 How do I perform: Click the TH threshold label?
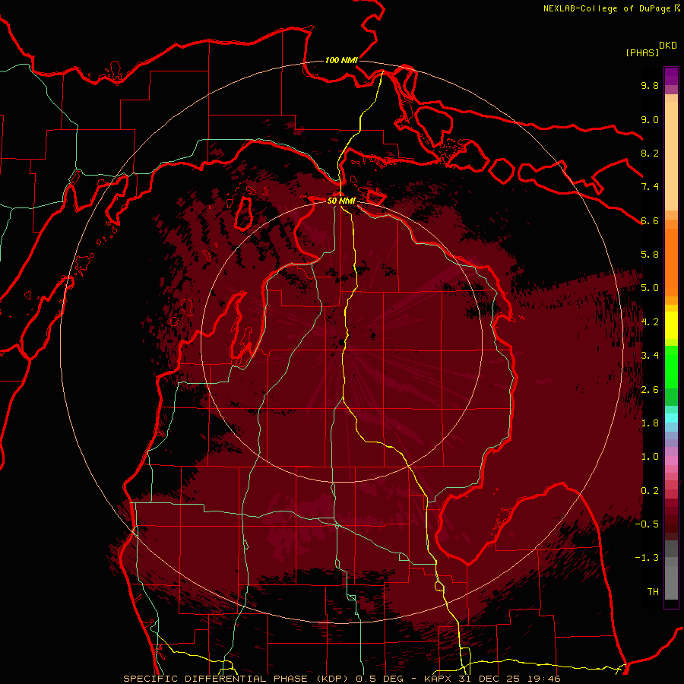click(653, 592)
